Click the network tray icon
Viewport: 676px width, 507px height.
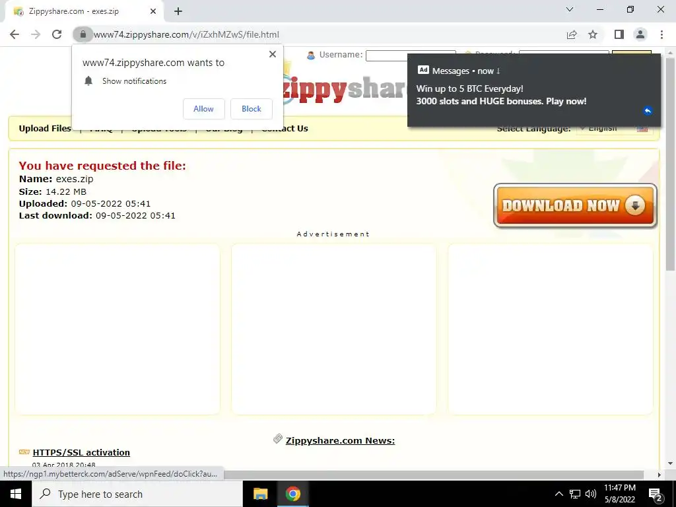pos(575,494)
